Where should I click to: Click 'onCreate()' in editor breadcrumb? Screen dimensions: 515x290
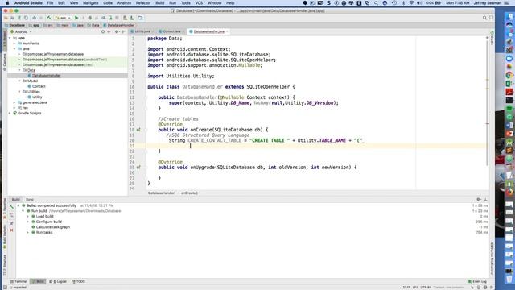190,193
